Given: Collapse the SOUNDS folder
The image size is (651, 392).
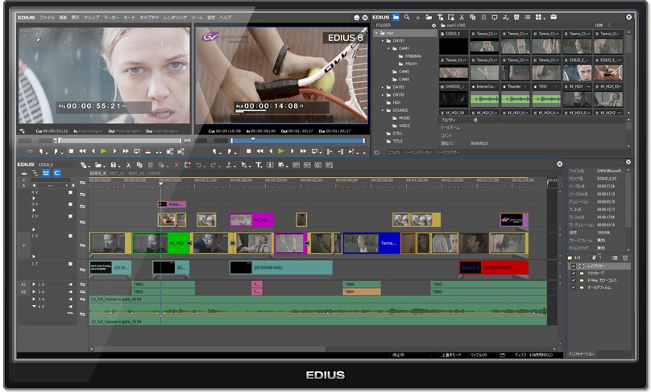Looking at the screenshot, I should [x=383, y=110].
